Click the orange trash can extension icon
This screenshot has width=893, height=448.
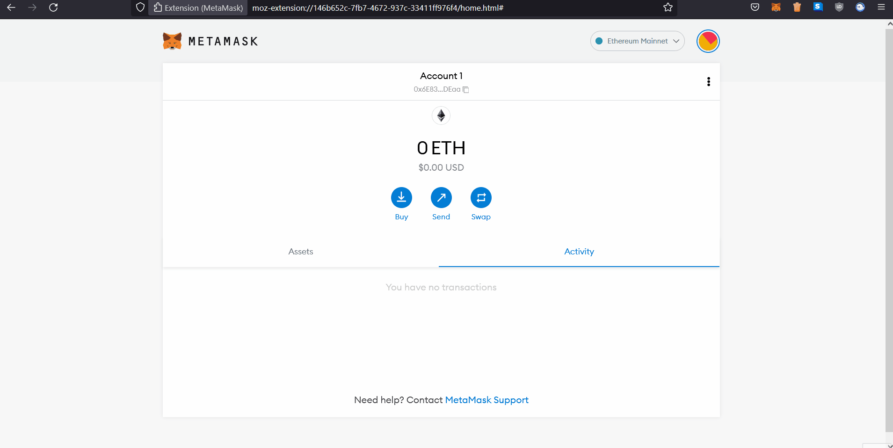[x=797, y=7]
